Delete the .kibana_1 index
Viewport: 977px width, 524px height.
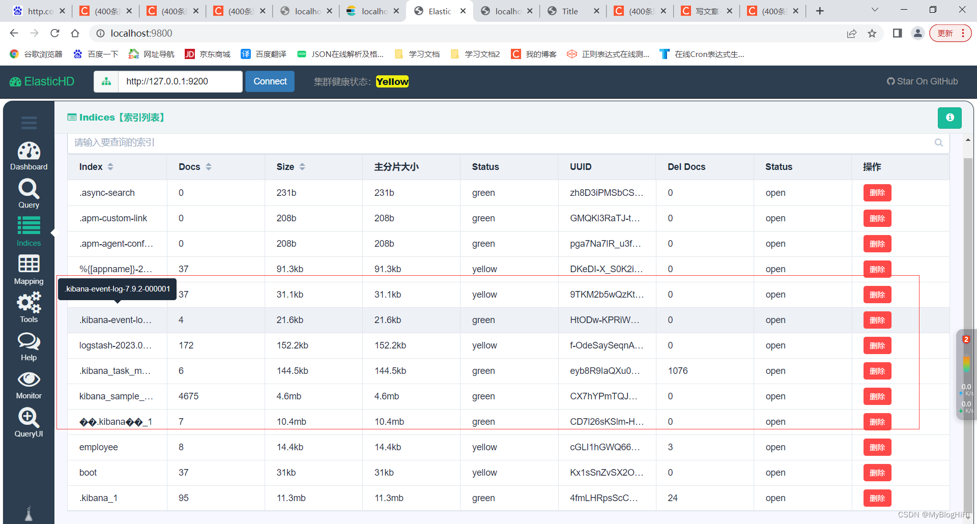pos(877,498)
